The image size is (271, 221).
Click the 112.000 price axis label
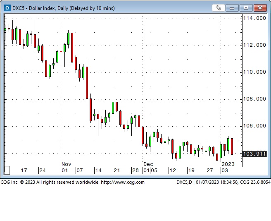[254, 45]
